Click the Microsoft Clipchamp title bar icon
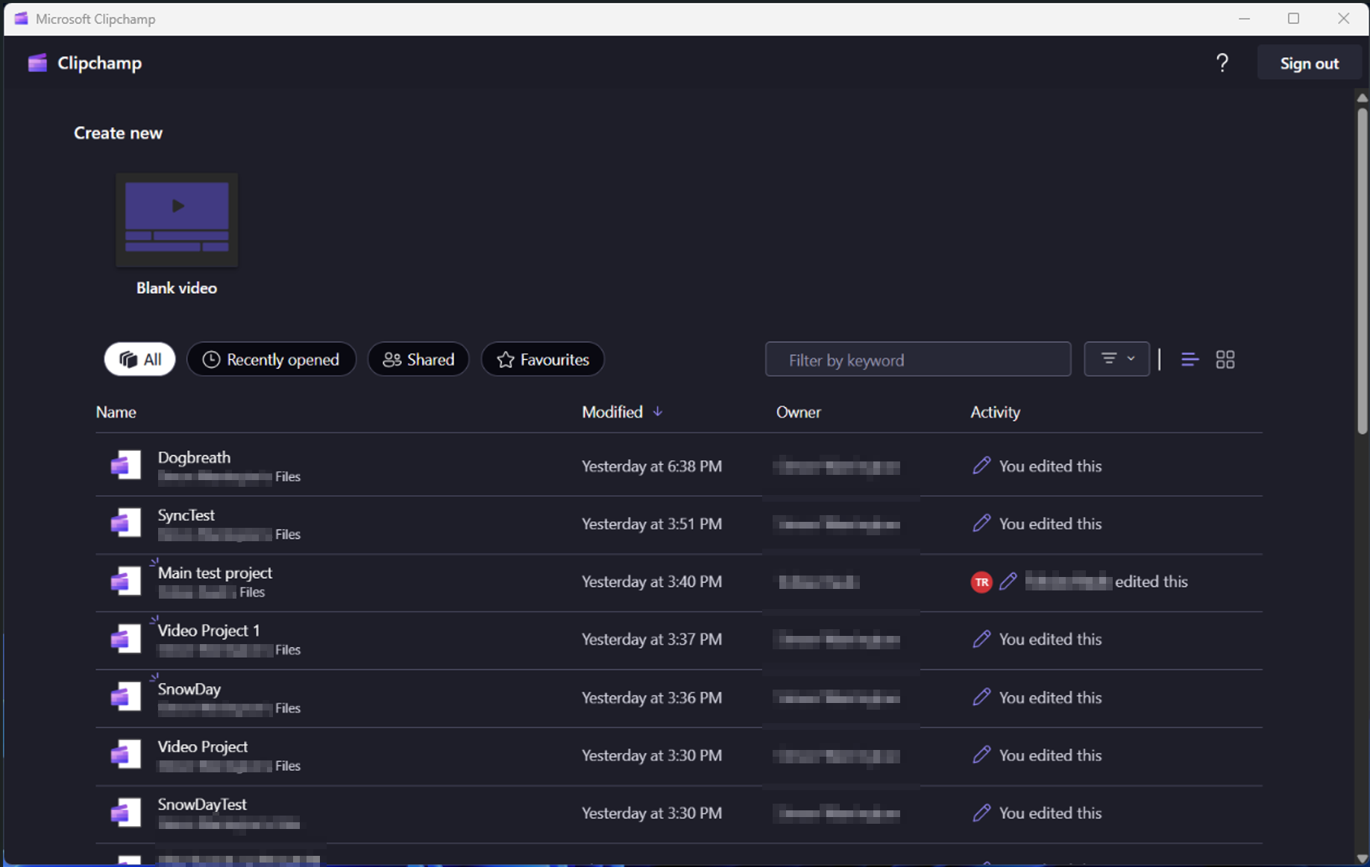The width and height of the screenshot is (1370, 867). pos(21,19)
